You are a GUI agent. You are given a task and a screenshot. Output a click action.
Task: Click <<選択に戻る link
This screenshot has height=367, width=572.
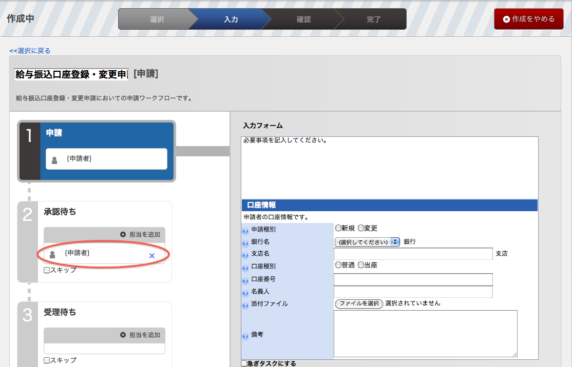click(x=30, y=51)
